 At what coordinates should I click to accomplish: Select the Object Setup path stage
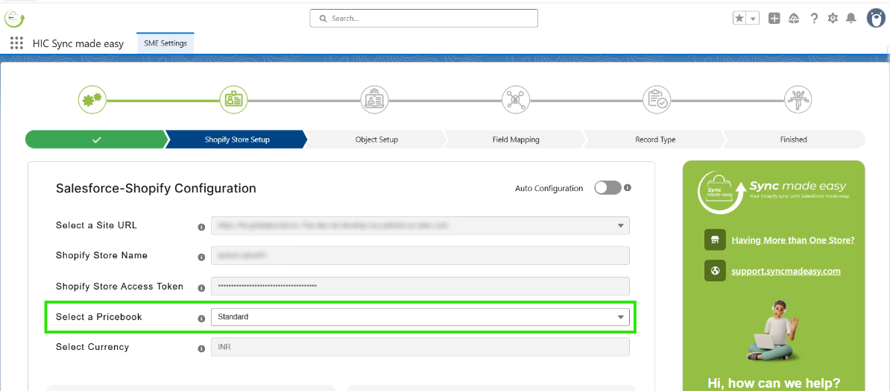coord(376,140)
